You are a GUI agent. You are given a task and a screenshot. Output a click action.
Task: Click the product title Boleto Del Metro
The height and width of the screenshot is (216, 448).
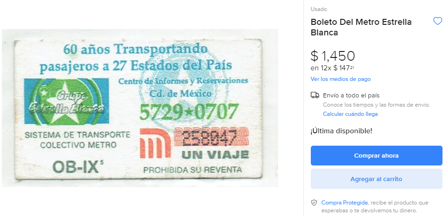point(361,27)
